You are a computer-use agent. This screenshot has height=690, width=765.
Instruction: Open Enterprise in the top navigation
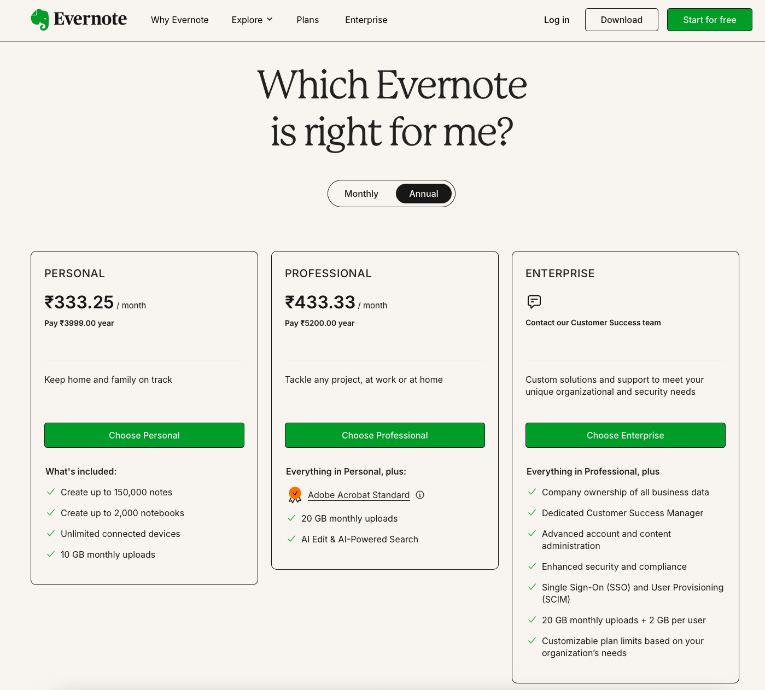click(366, 20)
